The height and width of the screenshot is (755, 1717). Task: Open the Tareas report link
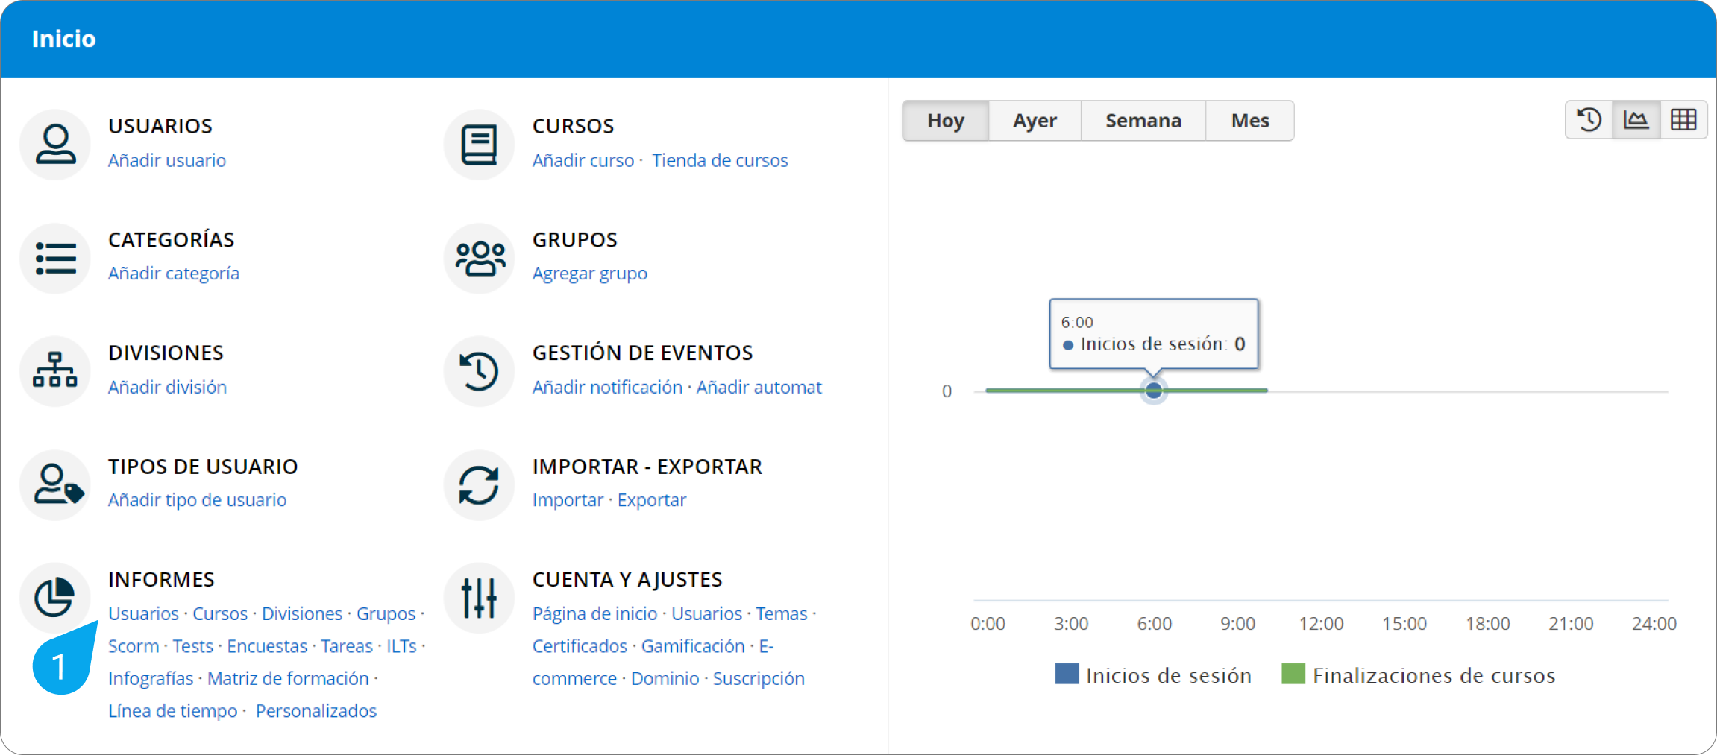(x=347, y=646)
